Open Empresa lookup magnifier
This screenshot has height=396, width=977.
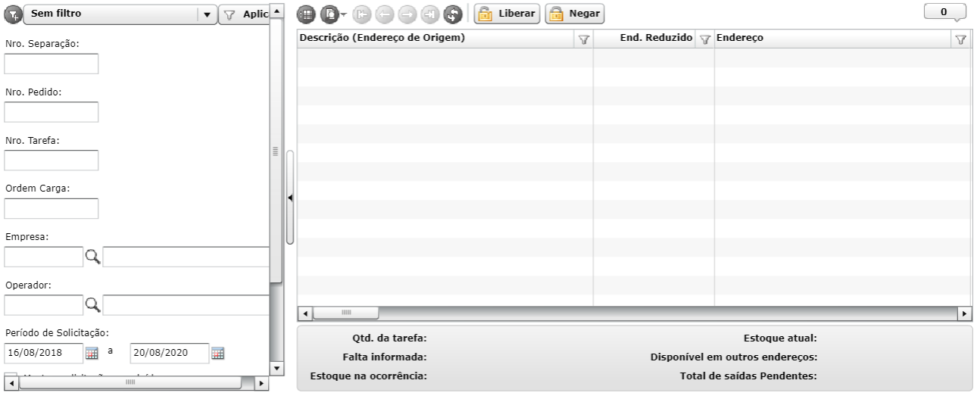pyautogui.click(x=92, y=257)
